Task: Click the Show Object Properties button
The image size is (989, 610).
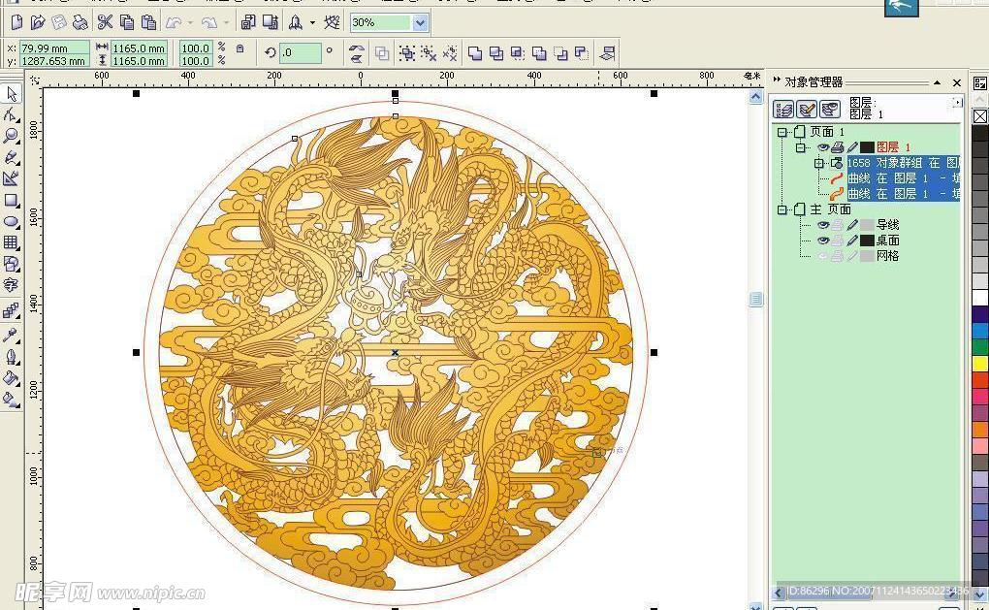Action: (784, 110)
